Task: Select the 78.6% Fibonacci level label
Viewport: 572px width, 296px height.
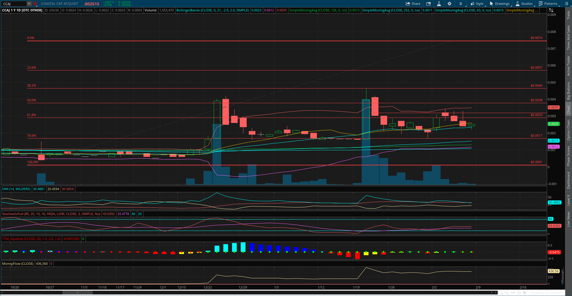Action: pos(31,136)
